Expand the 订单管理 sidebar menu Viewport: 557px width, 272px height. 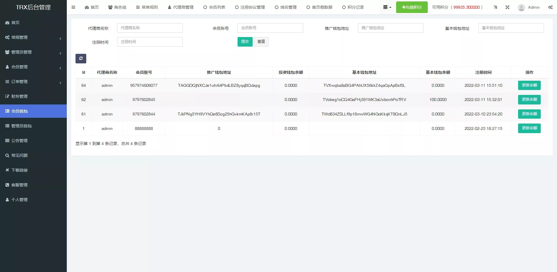point(19,81)
